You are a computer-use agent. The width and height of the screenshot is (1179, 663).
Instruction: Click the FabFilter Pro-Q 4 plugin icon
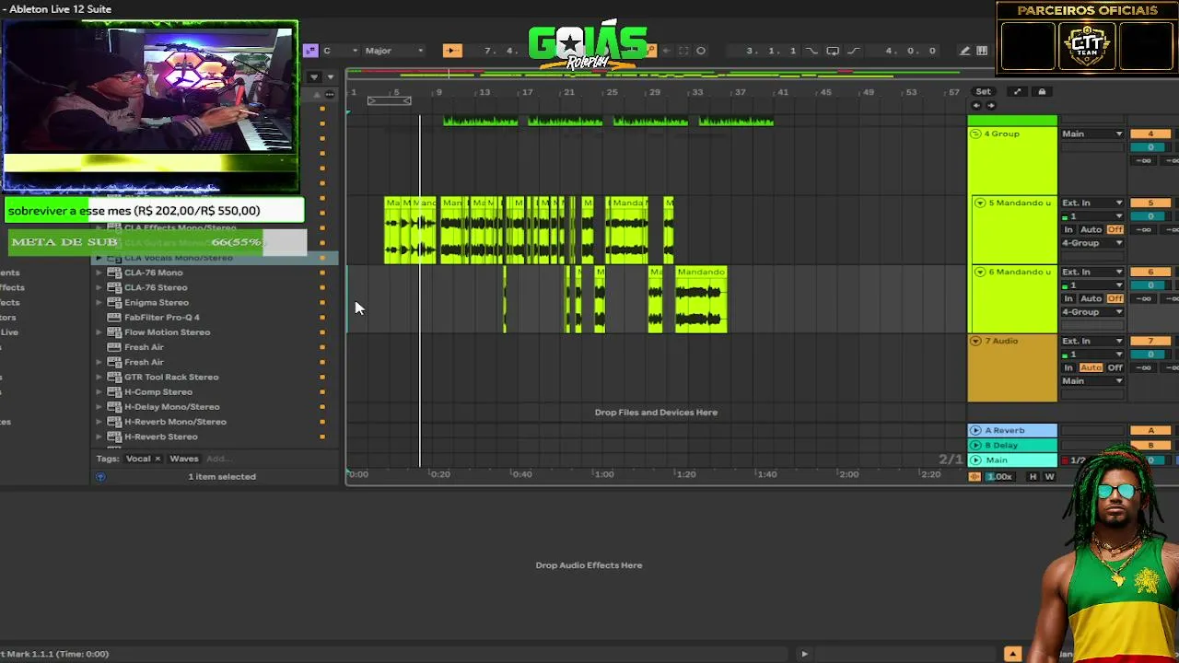(114, 318)
